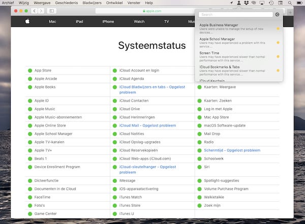Viewport: 305px width, 224px height.
Task: Open the Bladwijzers menu
Action: point(92,3)
